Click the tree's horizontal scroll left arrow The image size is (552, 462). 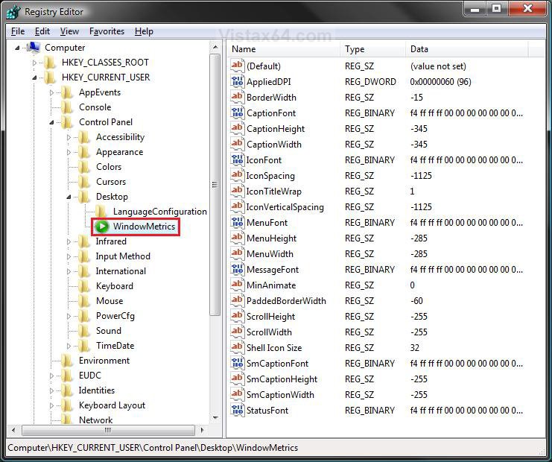13,430
